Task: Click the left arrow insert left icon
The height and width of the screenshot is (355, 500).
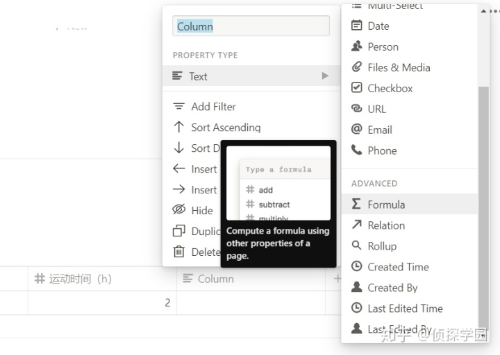Action: pos(179,168)
